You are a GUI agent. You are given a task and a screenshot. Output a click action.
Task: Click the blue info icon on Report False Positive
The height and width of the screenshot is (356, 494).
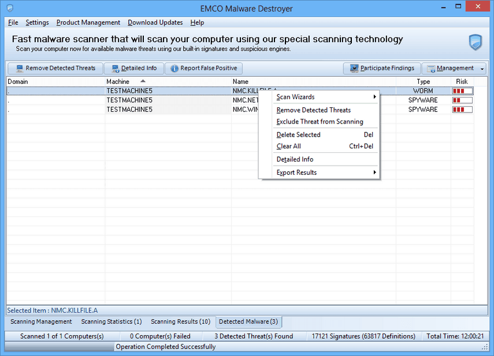174,68
